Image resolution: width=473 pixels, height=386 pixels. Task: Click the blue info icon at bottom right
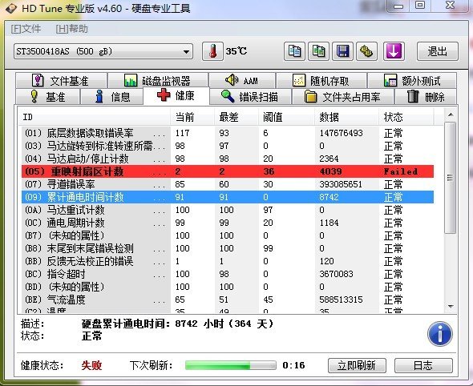pos(440,334)
